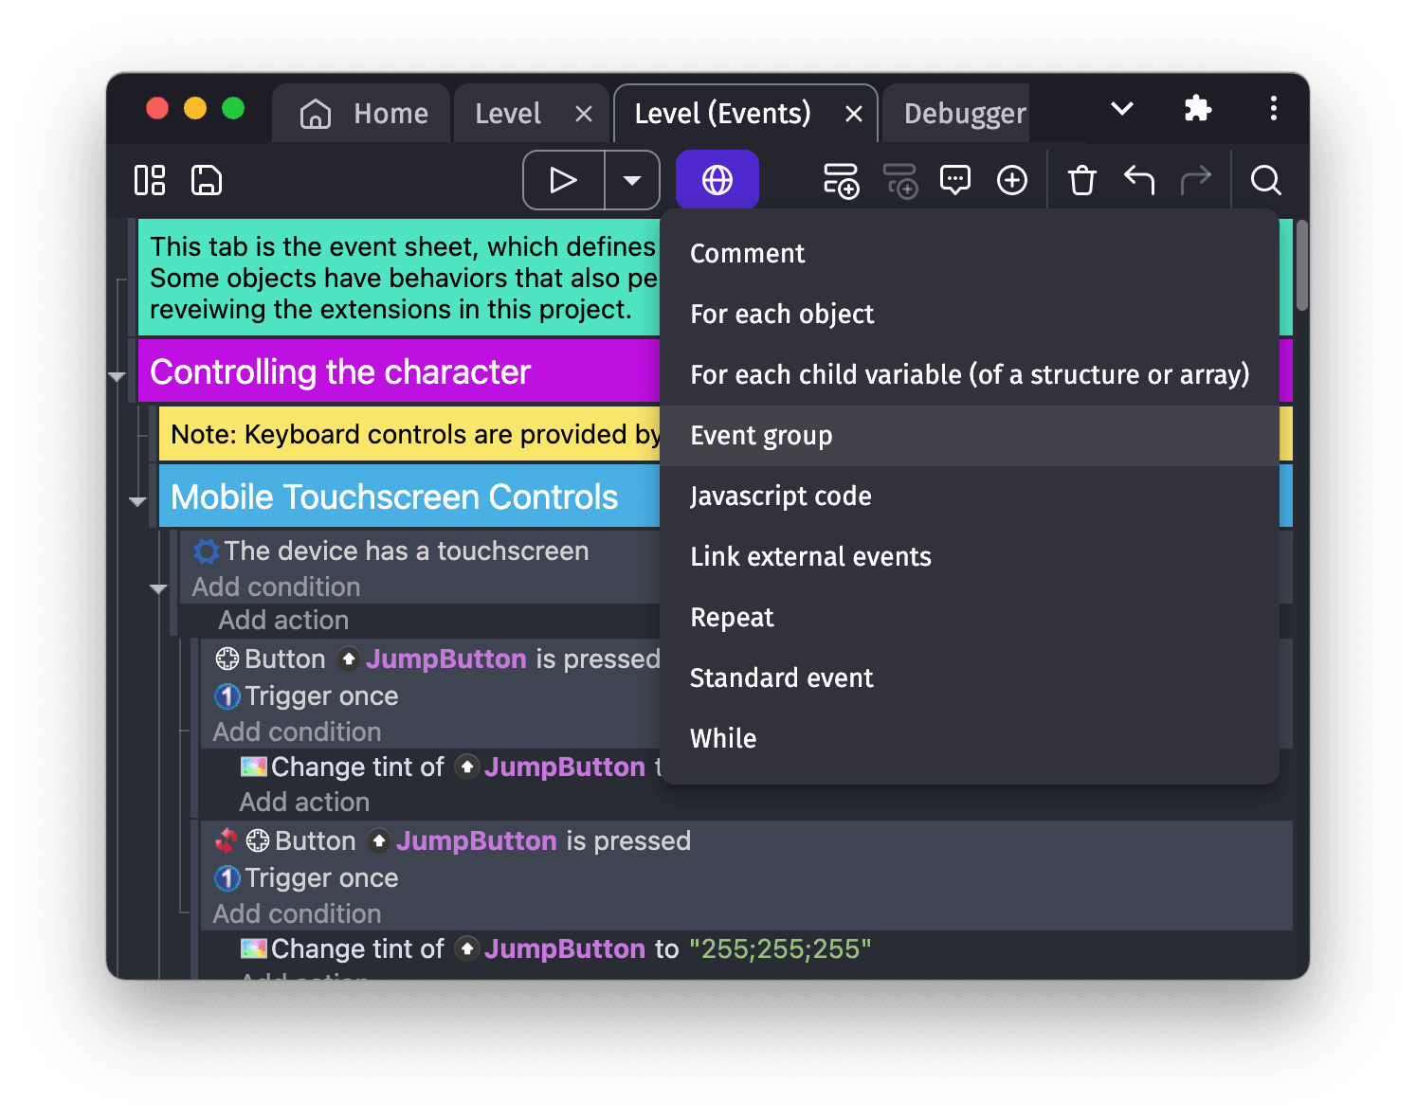1416x1120 pixels.
Task: Click the add comment icon
Action: (x=954, y=180)
